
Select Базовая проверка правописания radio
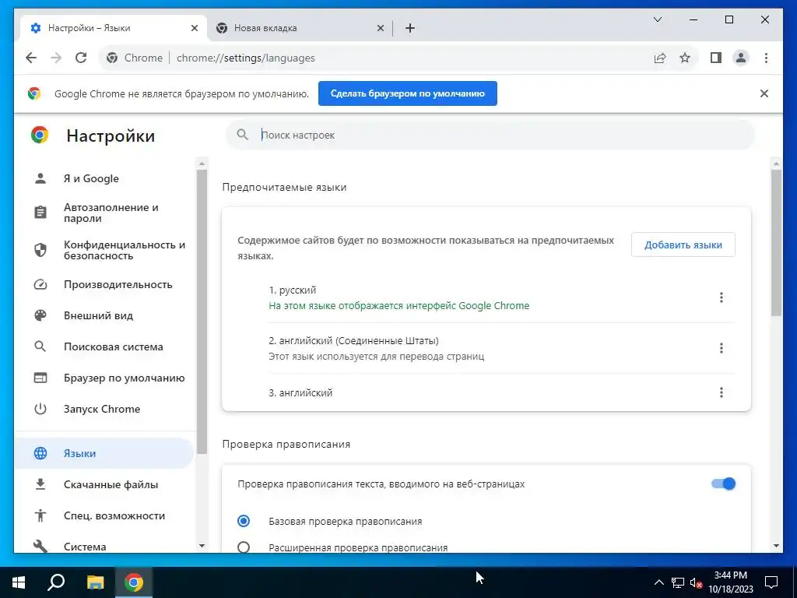coord(244,521)
